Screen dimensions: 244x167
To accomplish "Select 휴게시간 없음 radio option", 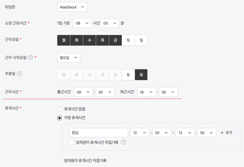I will [59, 109].
